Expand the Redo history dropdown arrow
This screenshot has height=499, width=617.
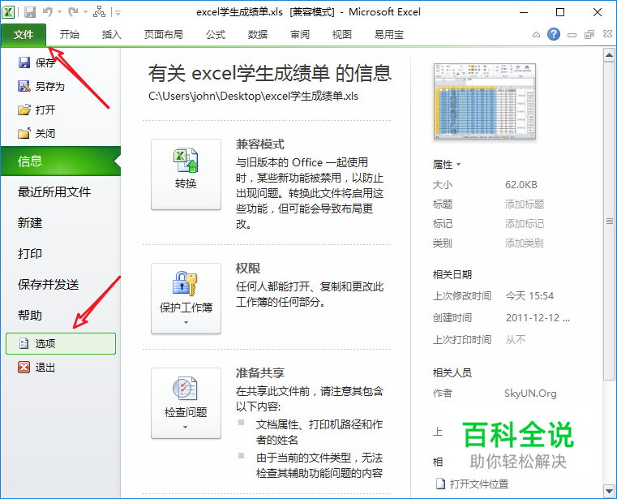click(x=85, y=12)
